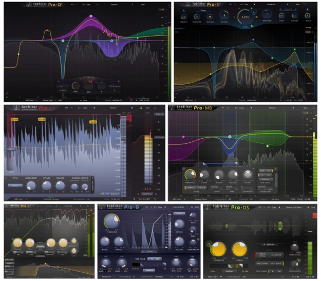Toggle EXPERT mode in Pro-G
The height and width of the screenshot is (281, 321).
[x=149, y=252]
